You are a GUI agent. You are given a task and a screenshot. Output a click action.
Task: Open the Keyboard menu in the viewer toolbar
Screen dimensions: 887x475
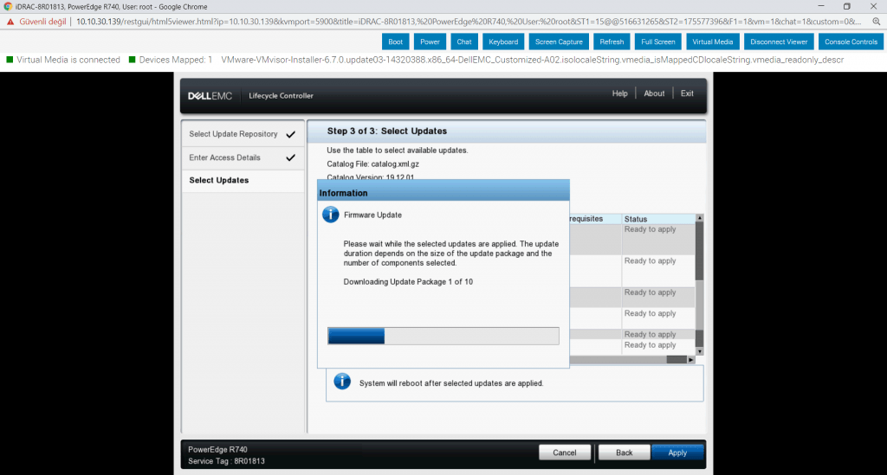502,42
